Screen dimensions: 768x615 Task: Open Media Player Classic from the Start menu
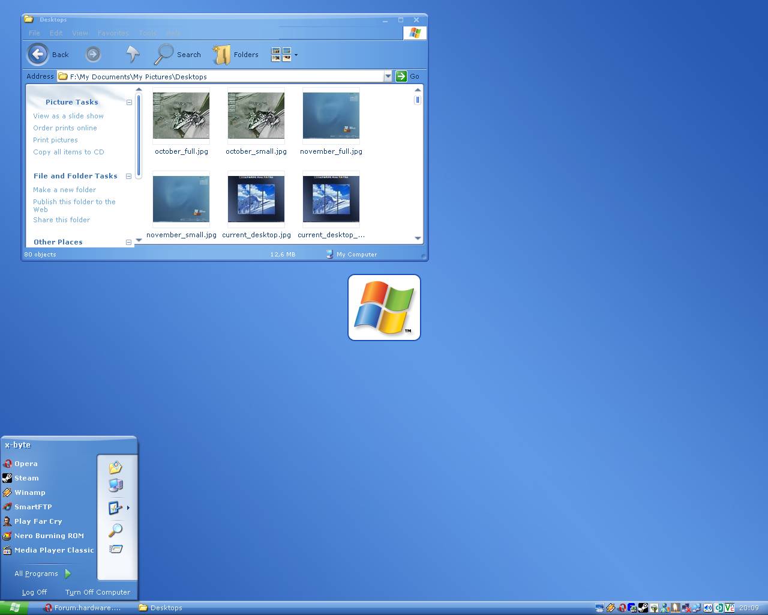[x=48, y=550]
